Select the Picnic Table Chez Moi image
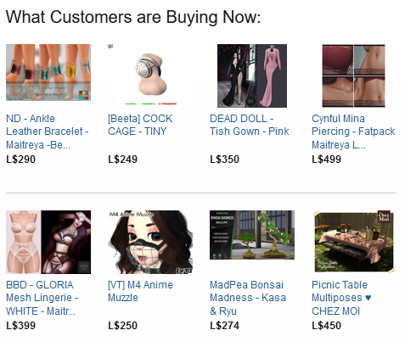Image resolution: width=405 pixels, height=347 pixels. click(x=354, y=242)
